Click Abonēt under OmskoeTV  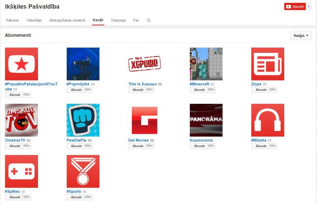click(x=14, y=146)
